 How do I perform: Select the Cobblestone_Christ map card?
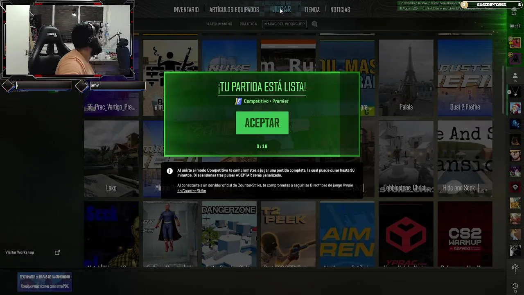pos(406,159)
